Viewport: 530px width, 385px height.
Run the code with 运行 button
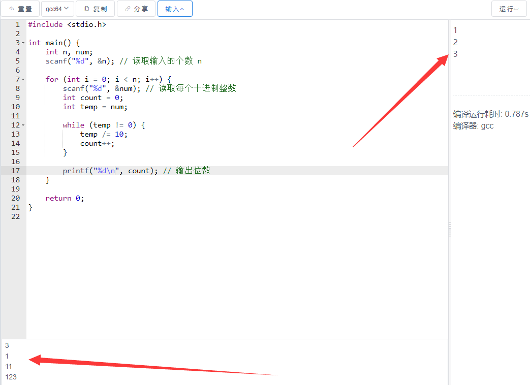(509, 9)
